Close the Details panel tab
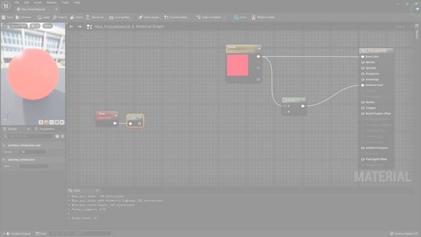Image resolution: width=421 pixels, height=237 pixels. pos(28,129)
